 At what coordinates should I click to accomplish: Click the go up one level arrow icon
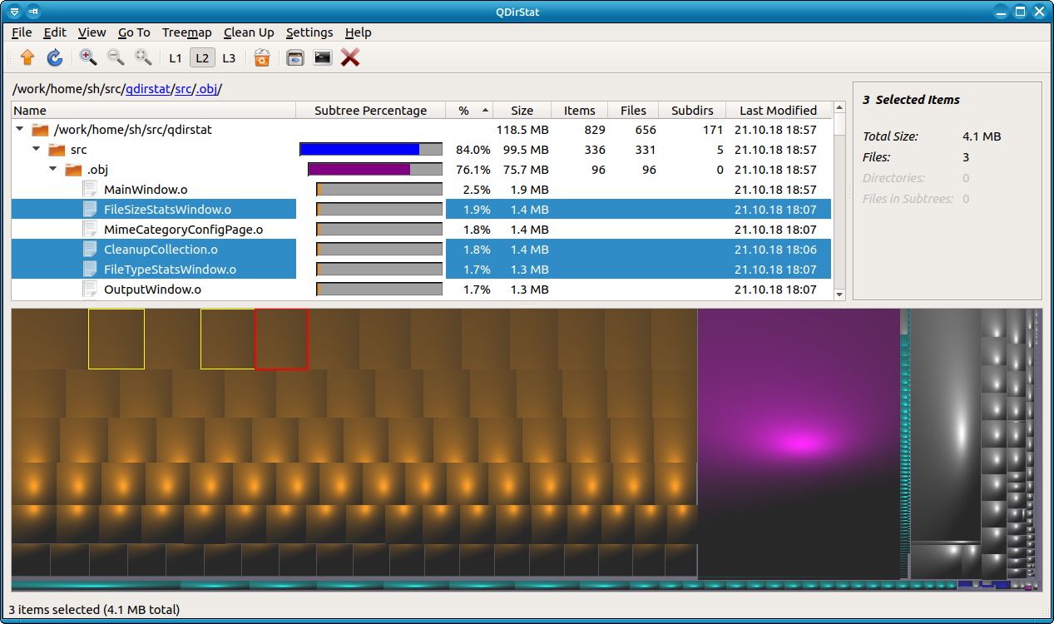[27, 57]
